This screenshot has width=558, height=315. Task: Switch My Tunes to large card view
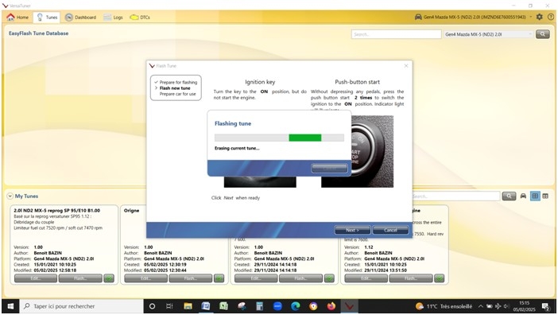[535, 196]
